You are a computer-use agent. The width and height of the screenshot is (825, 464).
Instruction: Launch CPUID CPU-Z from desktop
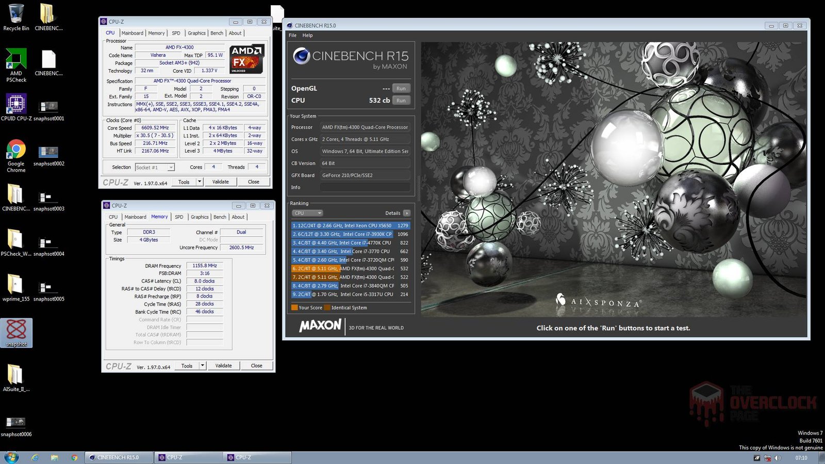pyautogui.click(x=16, y=105)
